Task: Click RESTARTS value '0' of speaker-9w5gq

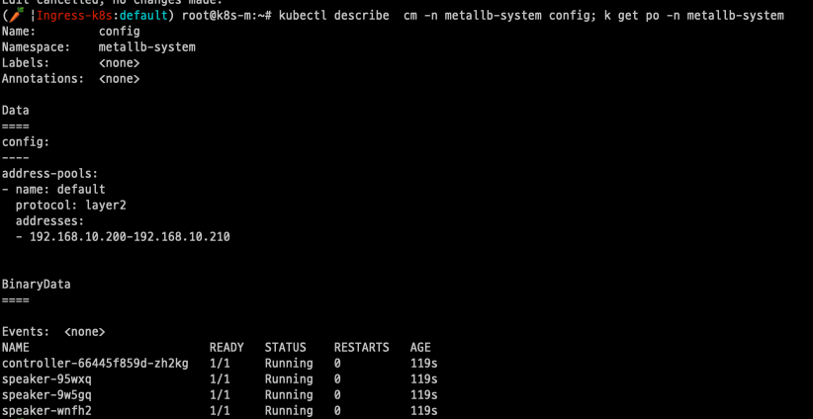Action: point(337,395)
